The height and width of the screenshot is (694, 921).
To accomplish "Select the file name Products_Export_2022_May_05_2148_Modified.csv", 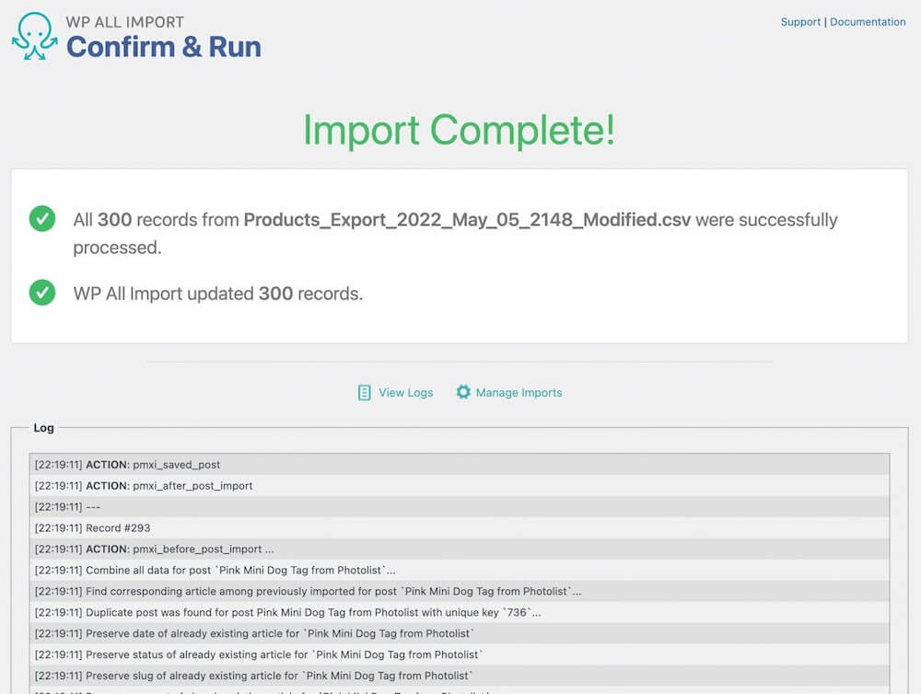I will point(467,220).
